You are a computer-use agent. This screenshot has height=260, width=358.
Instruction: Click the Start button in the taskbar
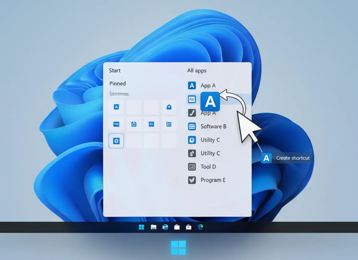[x=142, y=227]
